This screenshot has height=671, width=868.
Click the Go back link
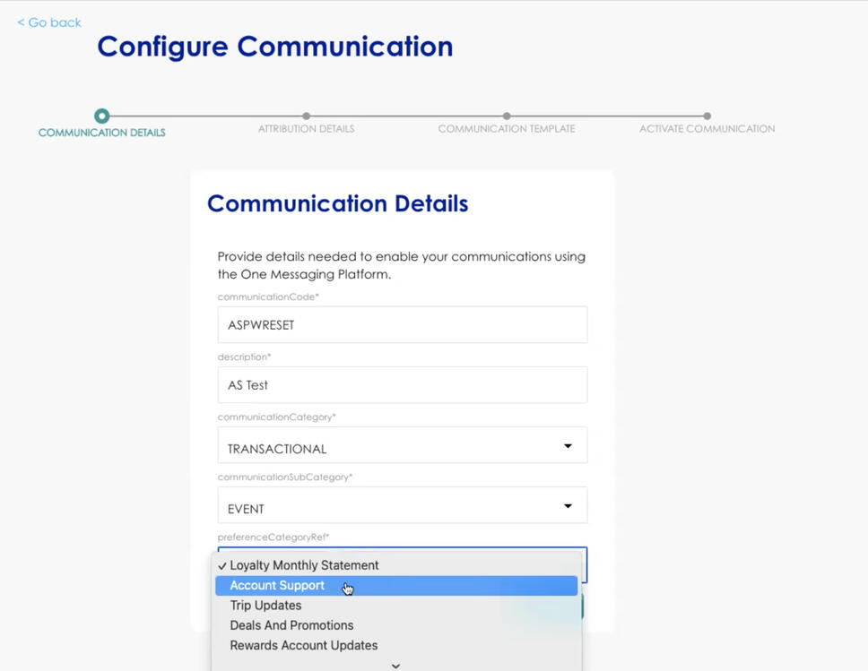point(49,22)
